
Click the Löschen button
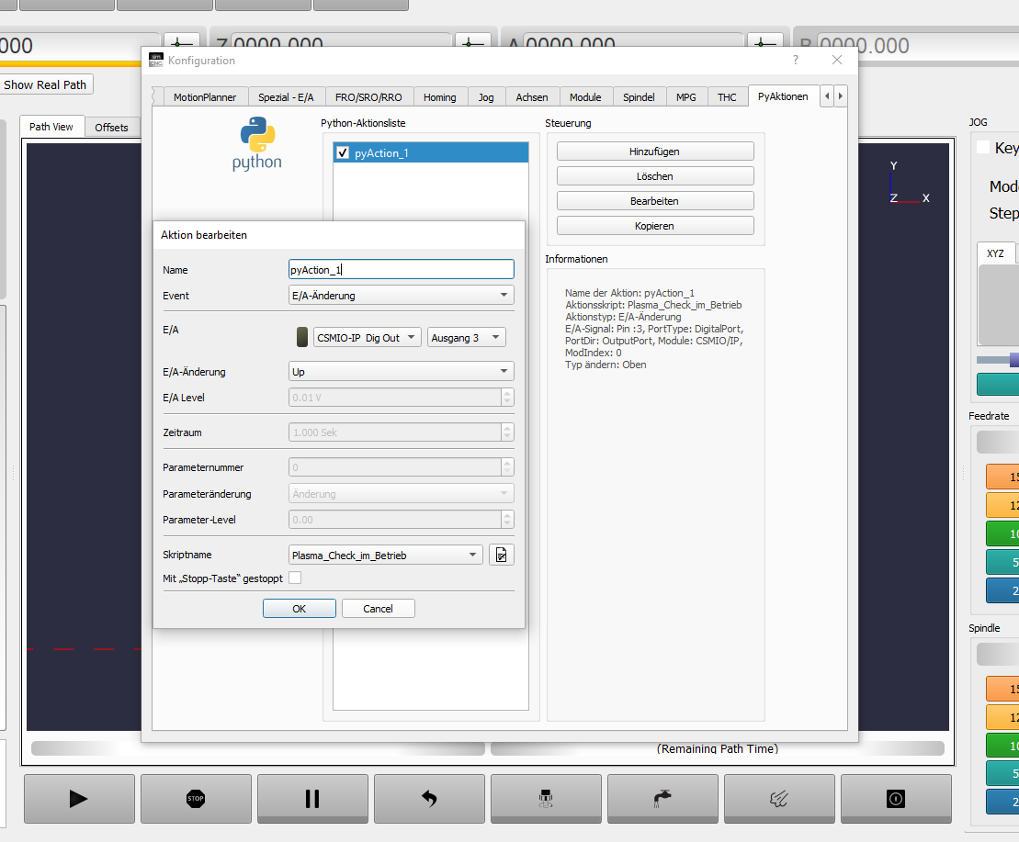tap(655, 176)
